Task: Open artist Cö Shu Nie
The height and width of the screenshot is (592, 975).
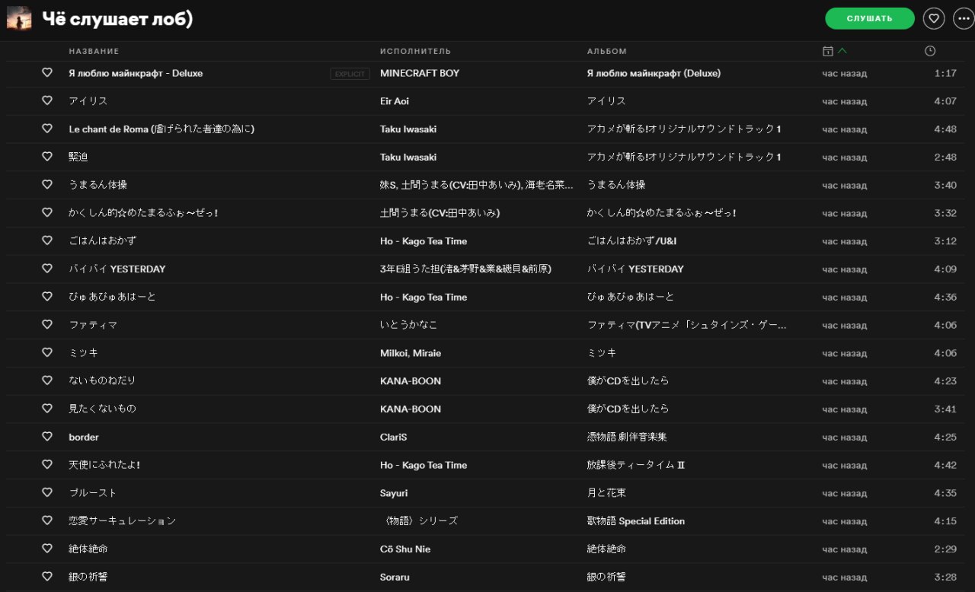Action: (405, 549)
